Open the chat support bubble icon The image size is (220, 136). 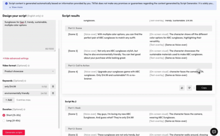coord(214,132)
